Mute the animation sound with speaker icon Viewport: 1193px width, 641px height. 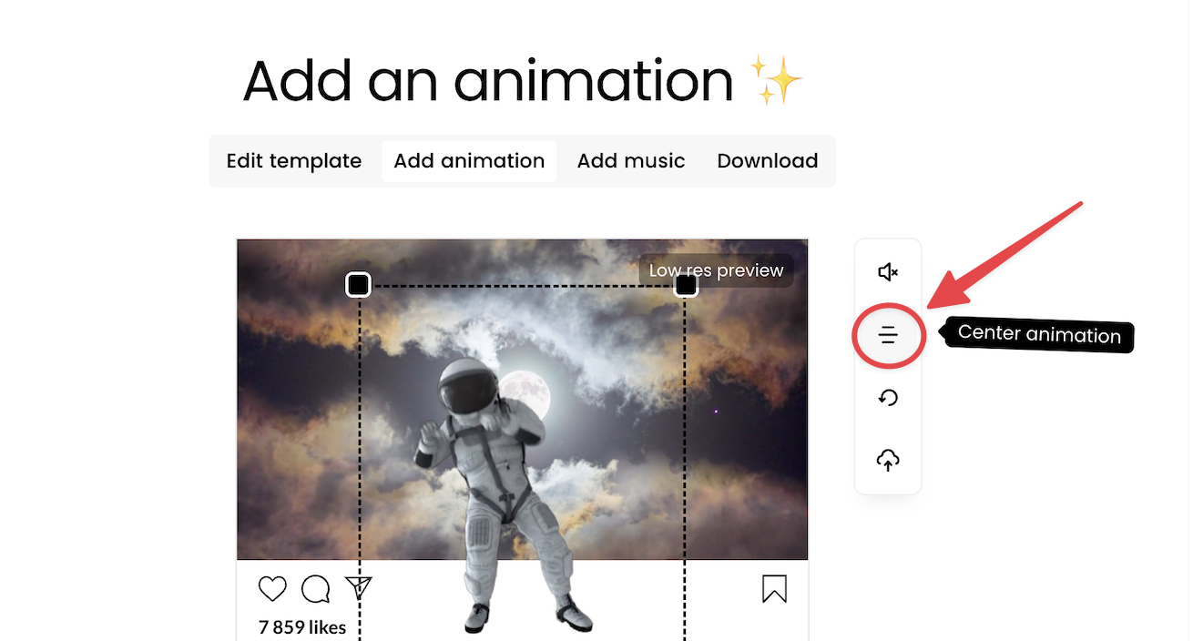888,272
